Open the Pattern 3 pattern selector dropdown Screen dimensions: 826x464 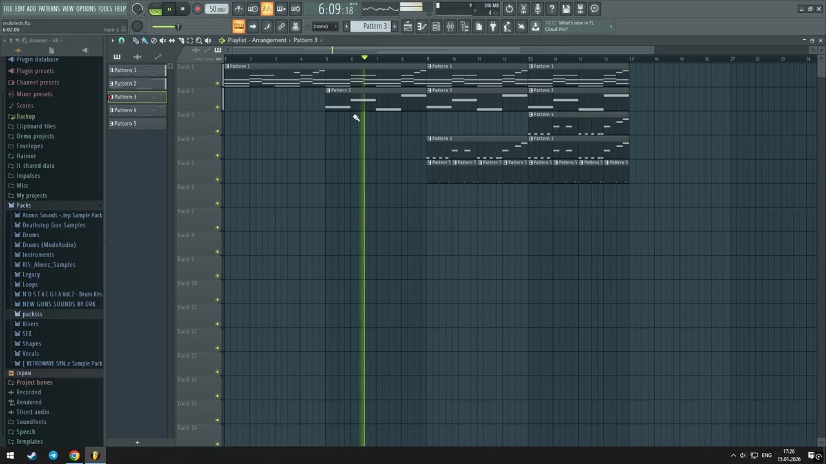(x=374, y=26)
